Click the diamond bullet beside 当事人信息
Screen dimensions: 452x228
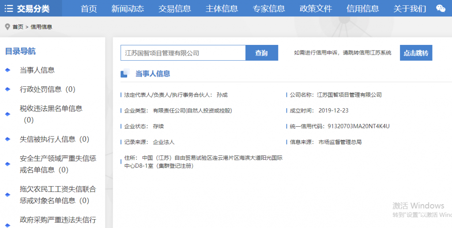tap(8, 70)
